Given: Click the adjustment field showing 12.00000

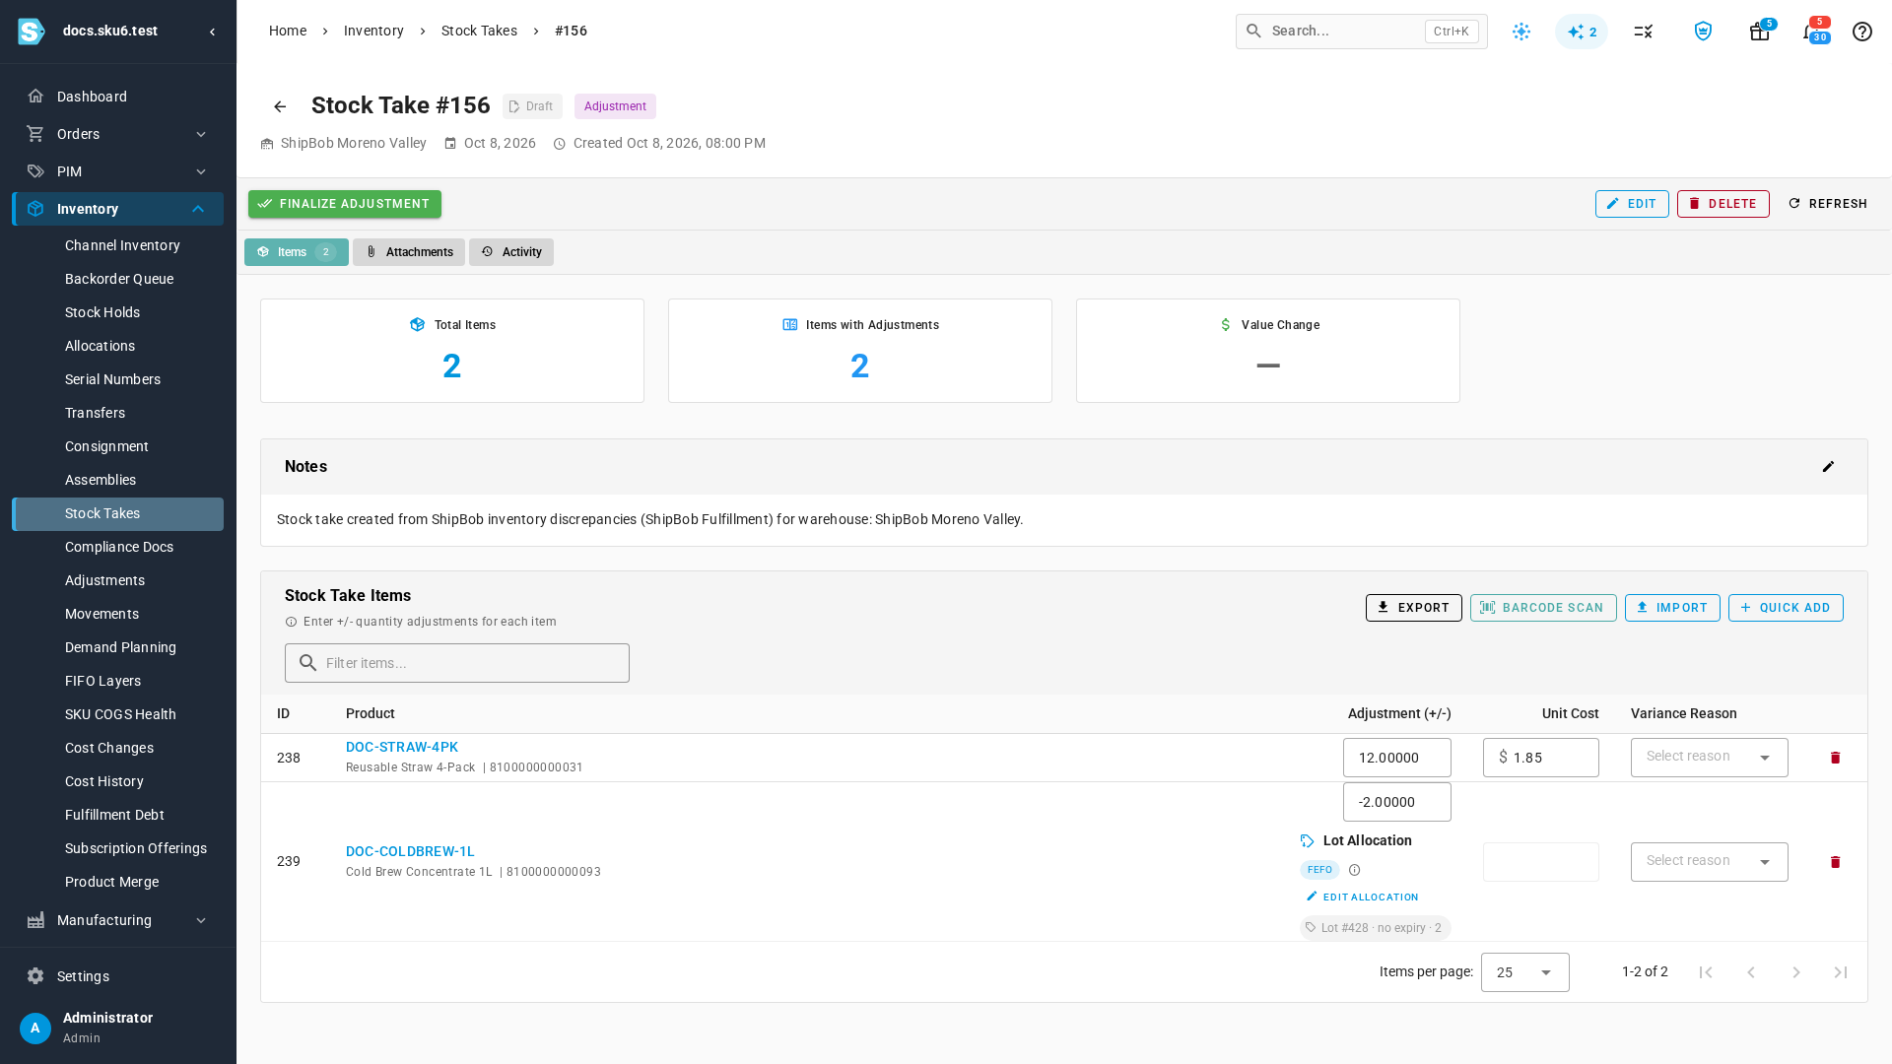Looking at the screenshot, I should [1396, 758].
